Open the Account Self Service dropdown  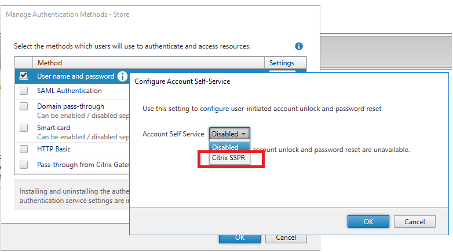tap(229, 134)
